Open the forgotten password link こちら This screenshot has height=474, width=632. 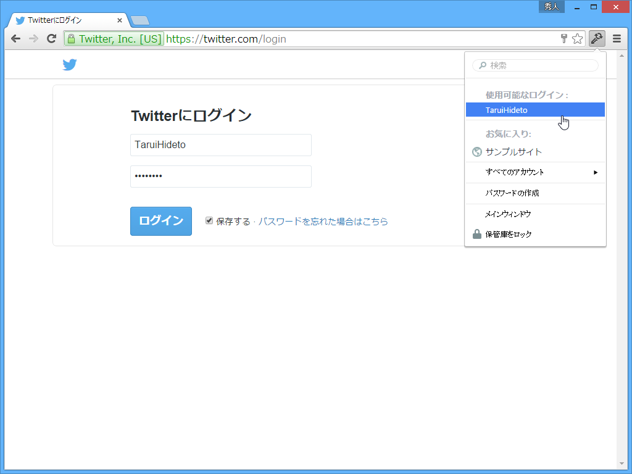[x=373, y=220]
